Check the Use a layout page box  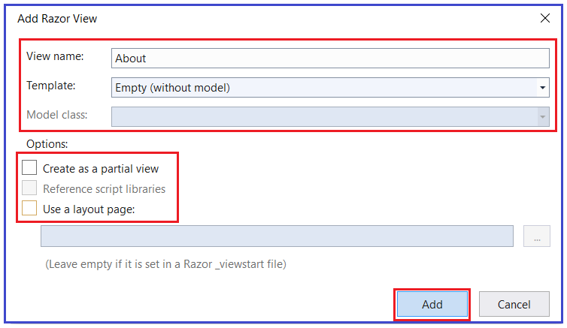tap(29, 208)
